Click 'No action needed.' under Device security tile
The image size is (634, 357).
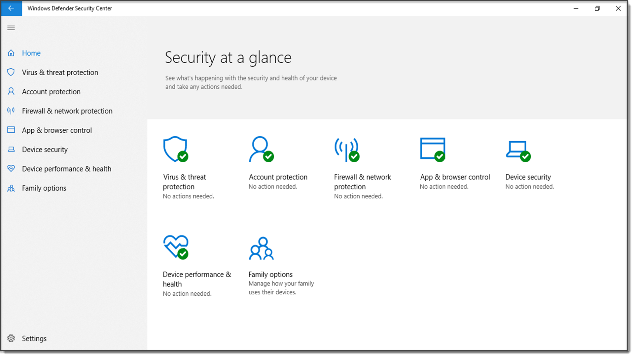coord(530,187)
